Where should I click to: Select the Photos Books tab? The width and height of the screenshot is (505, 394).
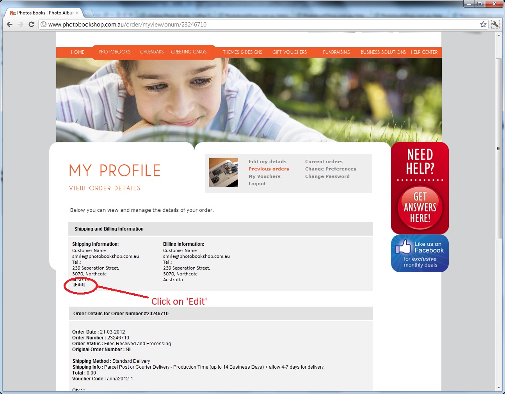pos(44,13)
